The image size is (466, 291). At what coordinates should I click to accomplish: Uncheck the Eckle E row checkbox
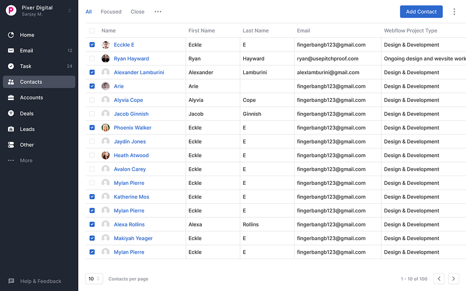click(92, 45)
